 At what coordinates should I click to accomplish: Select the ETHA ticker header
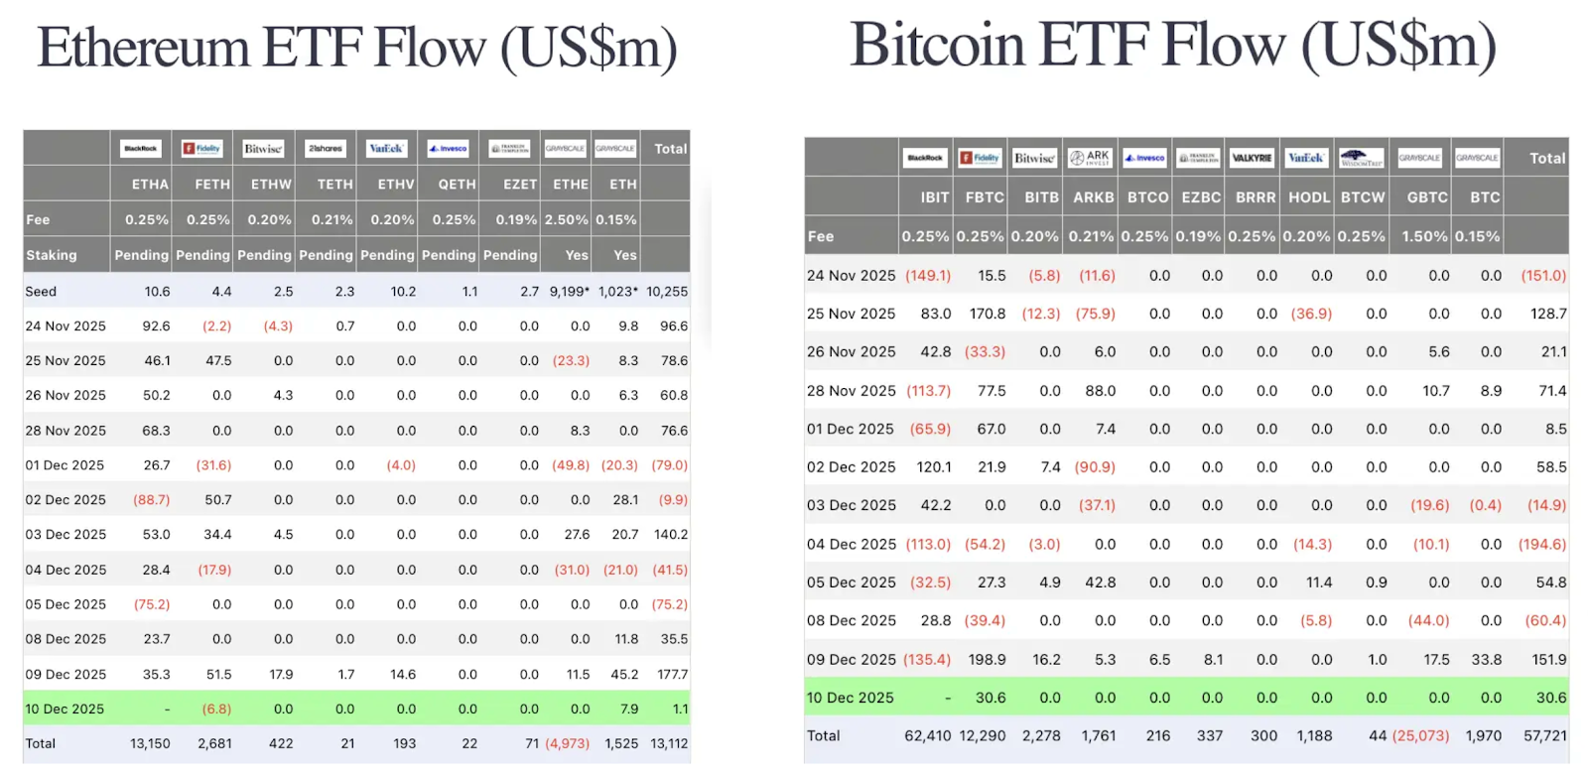(150, 185)
